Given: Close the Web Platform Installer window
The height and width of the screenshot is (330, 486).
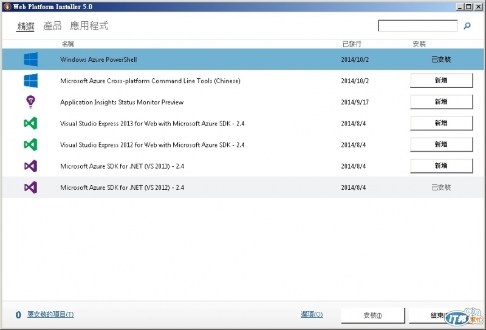Looking at the screenshot, I should [478, 7].
